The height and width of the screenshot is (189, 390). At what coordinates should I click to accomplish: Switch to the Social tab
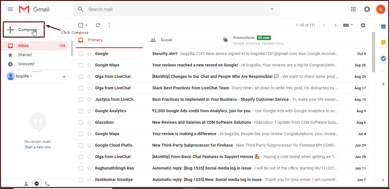pyautogui.click(x=166, y=40)
